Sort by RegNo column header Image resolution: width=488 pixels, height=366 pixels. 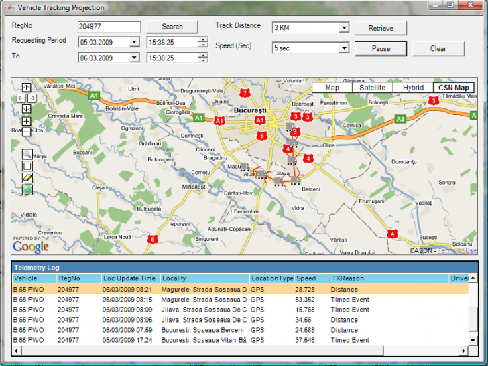(x=79, y=278)
